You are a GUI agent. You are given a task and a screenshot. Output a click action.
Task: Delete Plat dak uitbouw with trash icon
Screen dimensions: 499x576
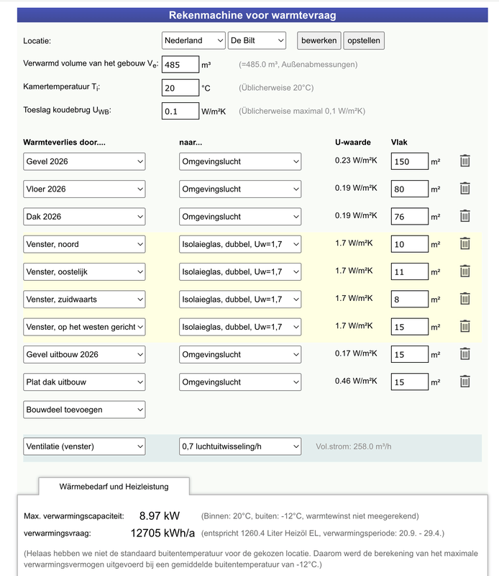coord(465,382)
